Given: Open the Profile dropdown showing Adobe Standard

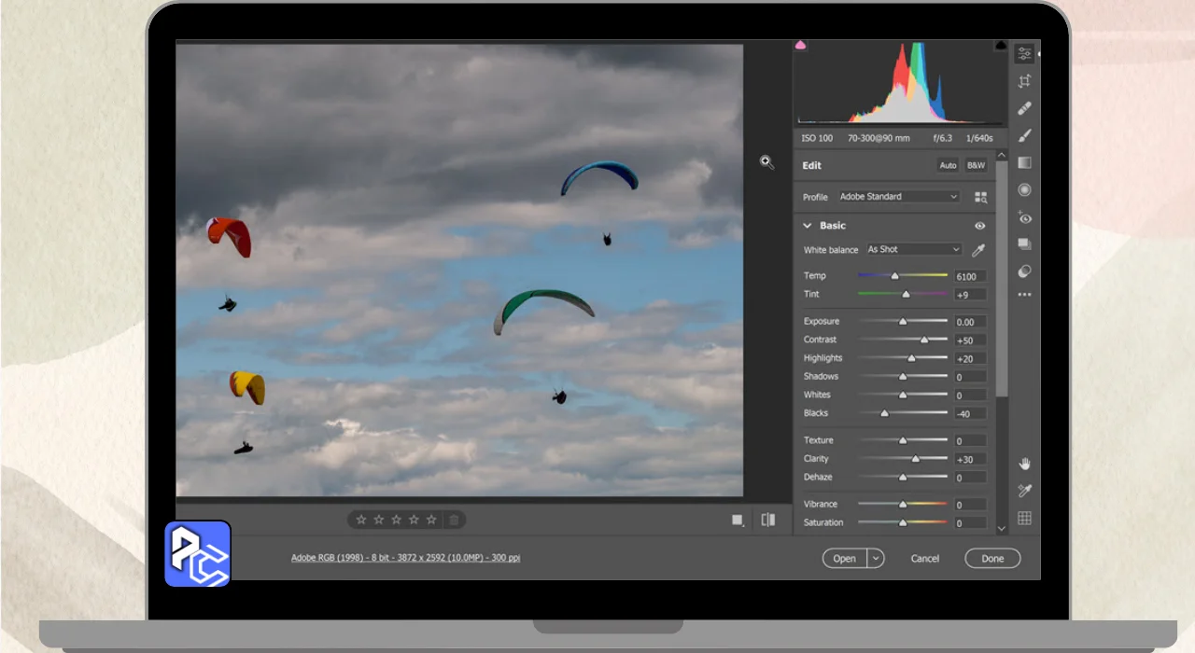Looking at the screenshot, I should click(898, 197).
